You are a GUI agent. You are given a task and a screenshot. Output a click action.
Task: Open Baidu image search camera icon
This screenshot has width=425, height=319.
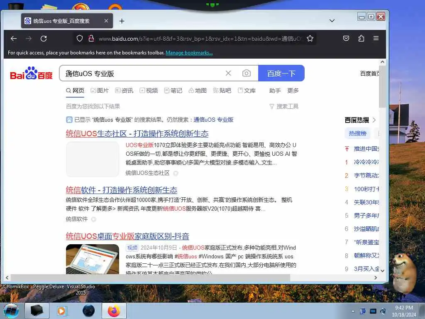tap(247, 73)
